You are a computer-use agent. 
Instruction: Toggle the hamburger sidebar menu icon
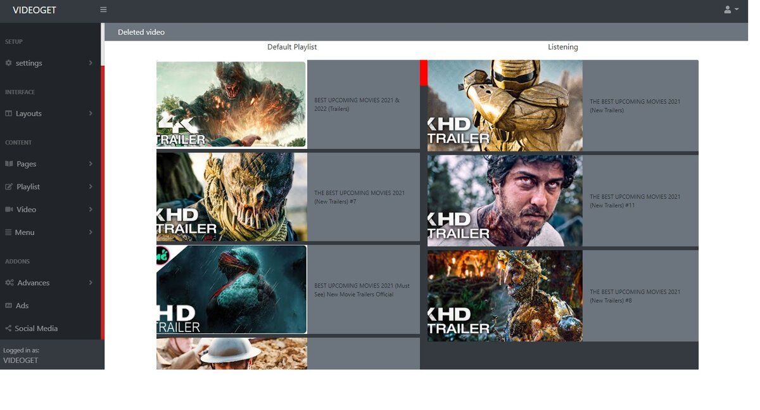[x=103, y=10]
